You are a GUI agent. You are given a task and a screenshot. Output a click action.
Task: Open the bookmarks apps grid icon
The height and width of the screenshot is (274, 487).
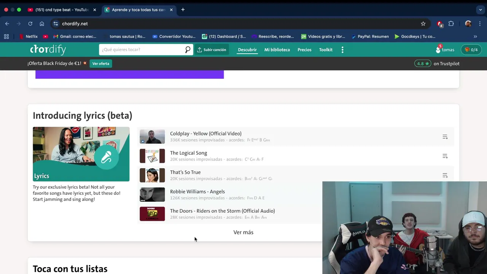[x=6, y=37]
